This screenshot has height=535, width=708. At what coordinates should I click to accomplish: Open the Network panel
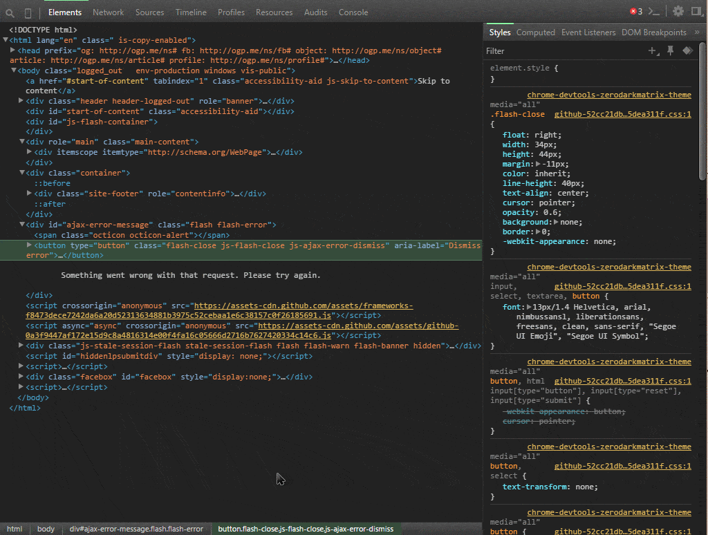point(108,12)
